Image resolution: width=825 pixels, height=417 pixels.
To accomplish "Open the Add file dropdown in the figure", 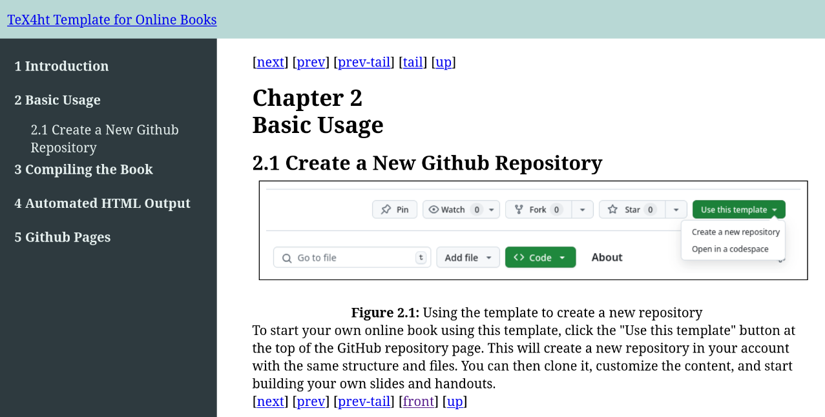I will [468, 258].
